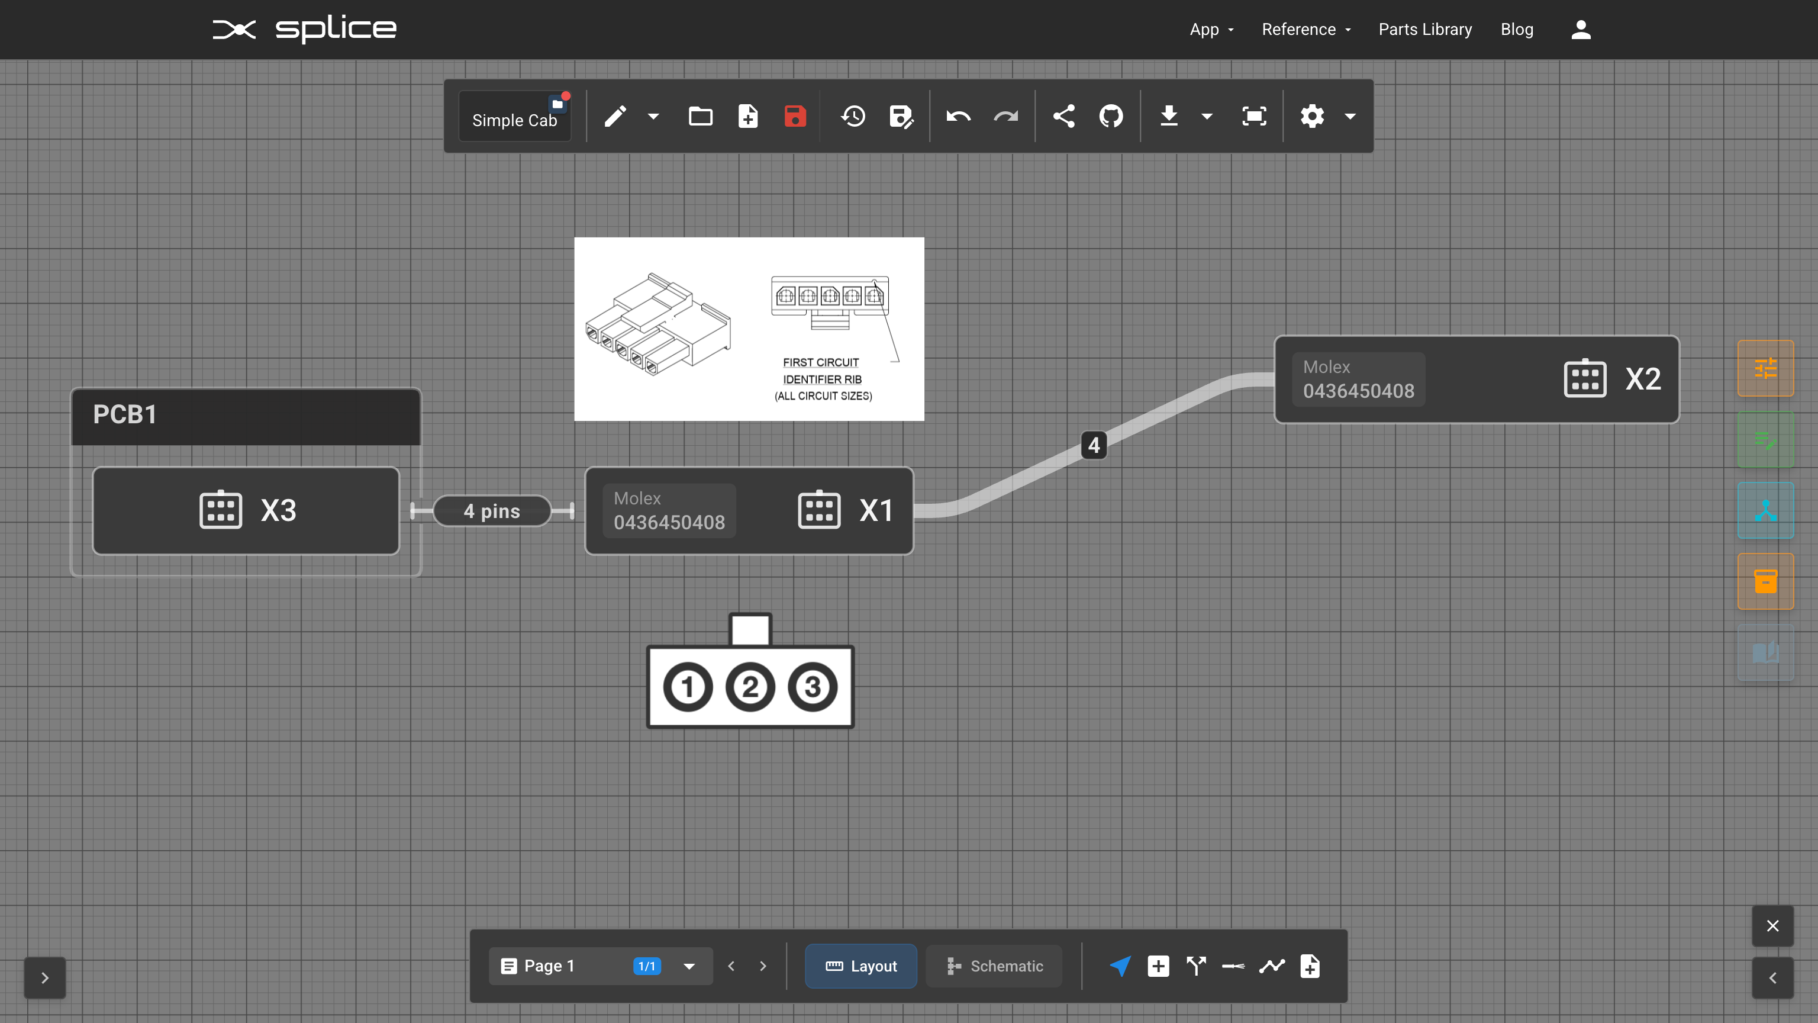Image resolution: width=1818 pixels, height=1023 pixels.
Task: Go to the previous page
Action: (x=731, y=966)
